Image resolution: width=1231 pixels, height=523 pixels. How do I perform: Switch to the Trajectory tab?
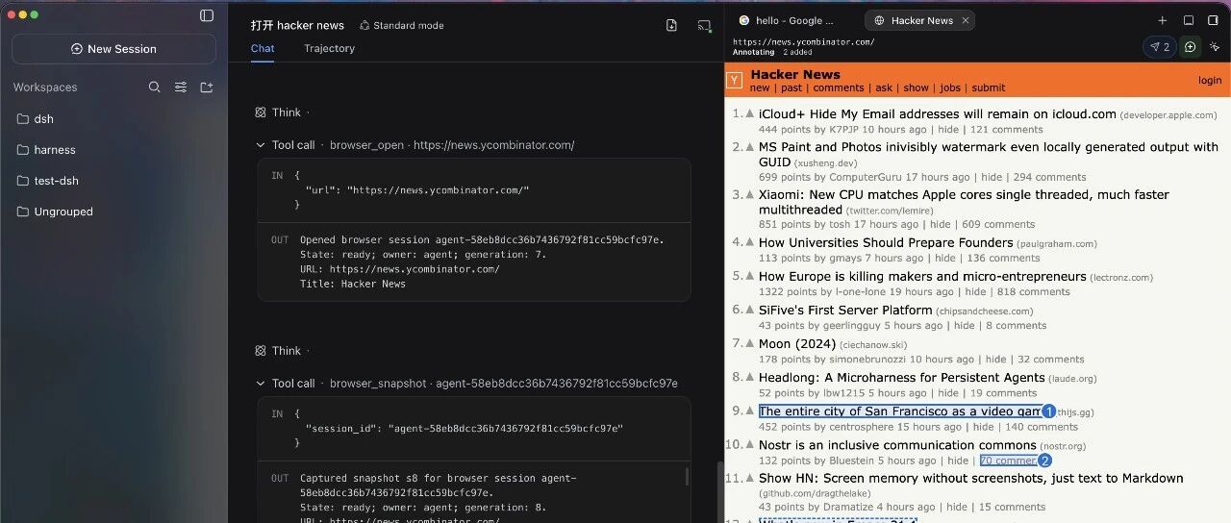329,48
